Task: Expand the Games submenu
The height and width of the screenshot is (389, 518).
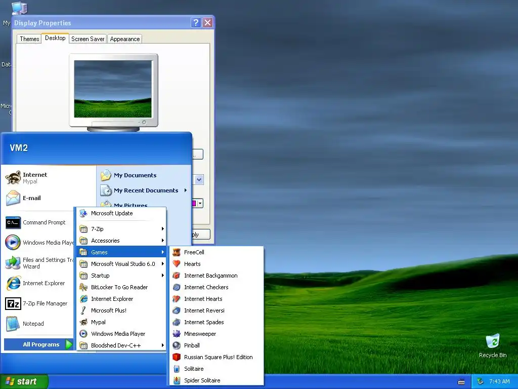Action: [x=121, y=252]
